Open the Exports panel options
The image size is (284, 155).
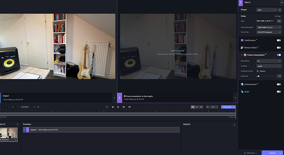pyautogui.click(x=235, y=125)
